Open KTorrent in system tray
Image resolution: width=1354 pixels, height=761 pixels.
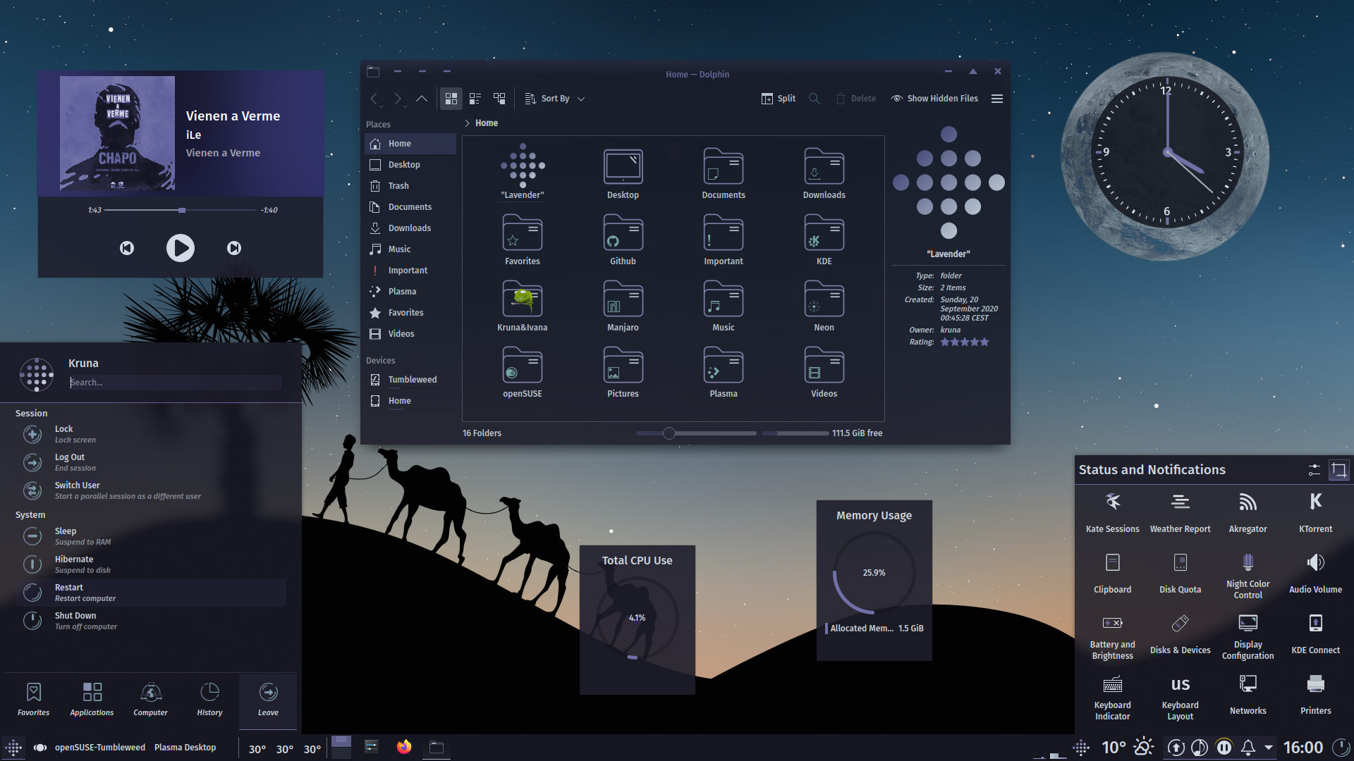(1315, 512)
